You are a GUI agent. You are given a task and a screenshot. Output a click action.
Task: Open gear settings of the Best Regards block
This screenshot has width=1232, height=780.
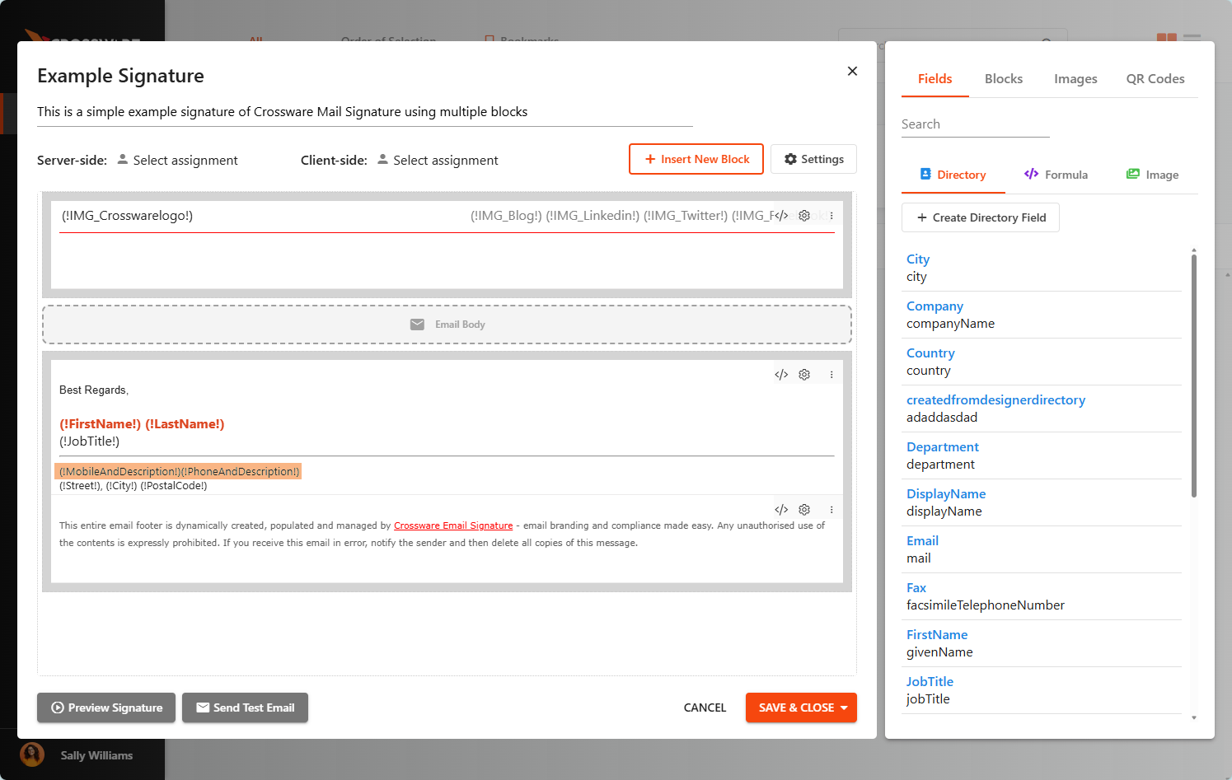(x=804, y=375)
